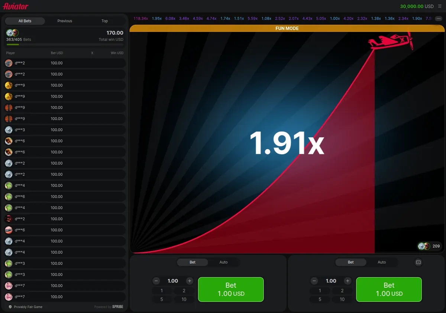
Task: Open the Top bets tab
Action: click(105, 21)
